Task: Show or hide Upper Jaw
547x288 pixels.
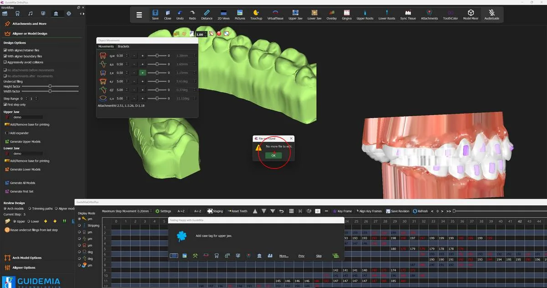Action: click(x=295, y=15)
